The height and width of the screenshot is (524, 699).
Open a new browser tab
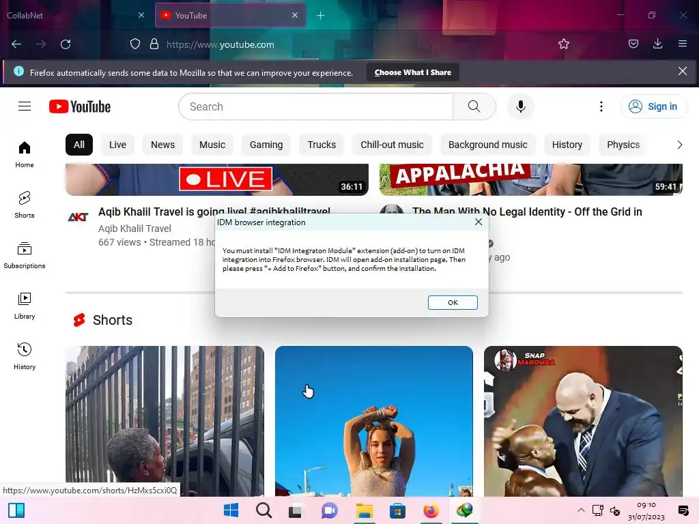coord(321,16)
